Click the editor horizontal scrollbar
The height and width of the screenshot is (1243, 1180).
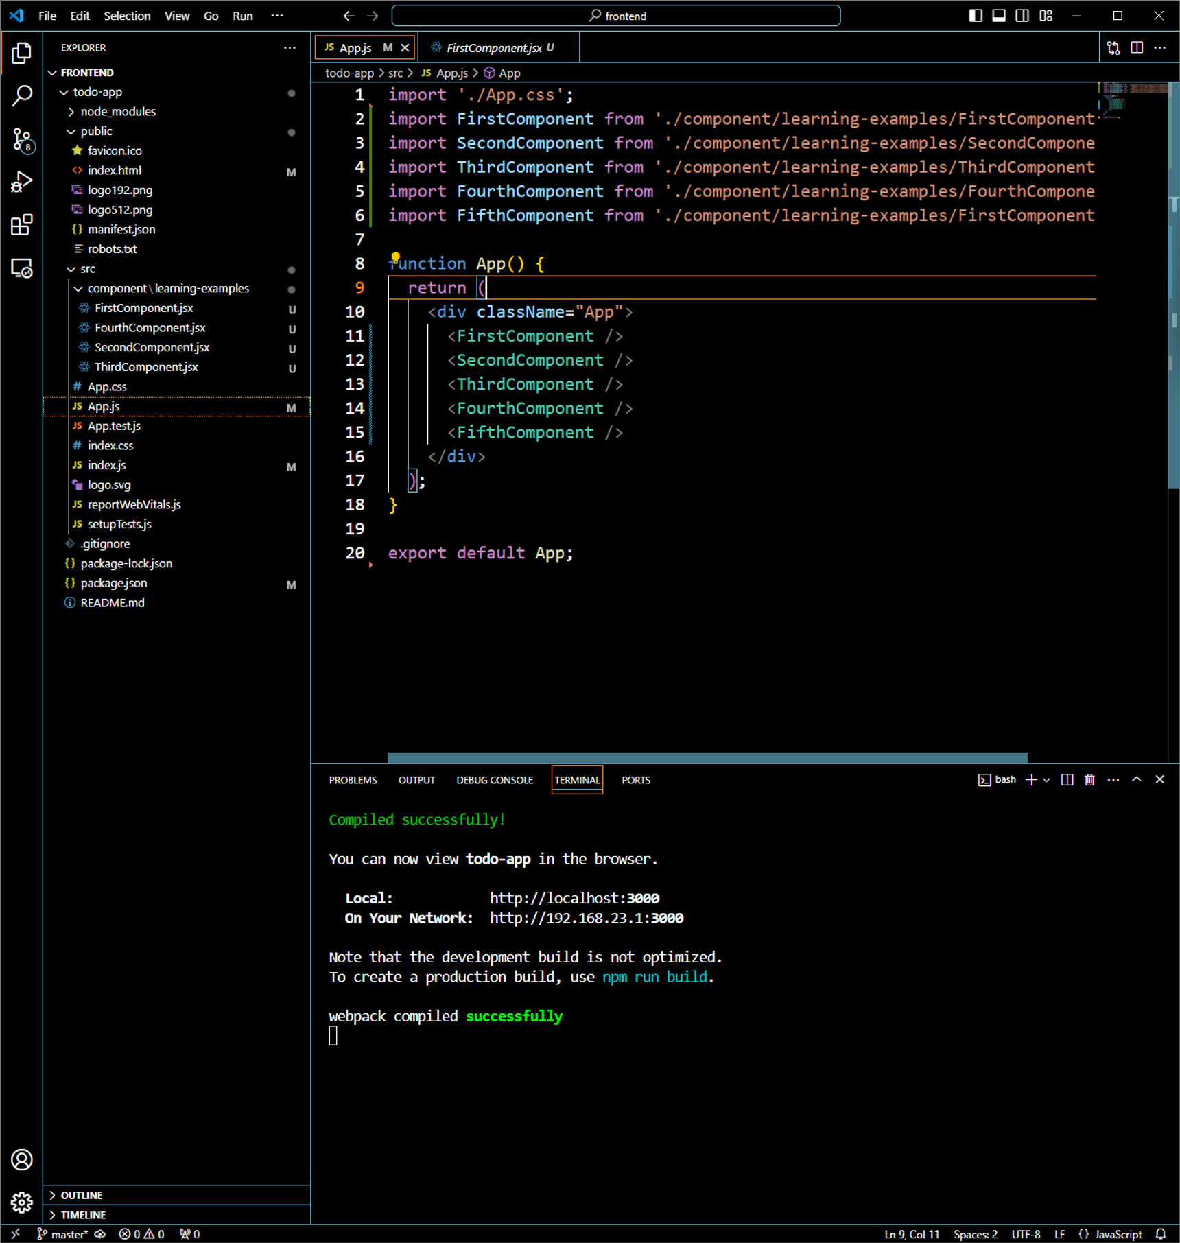coord(707,757)
